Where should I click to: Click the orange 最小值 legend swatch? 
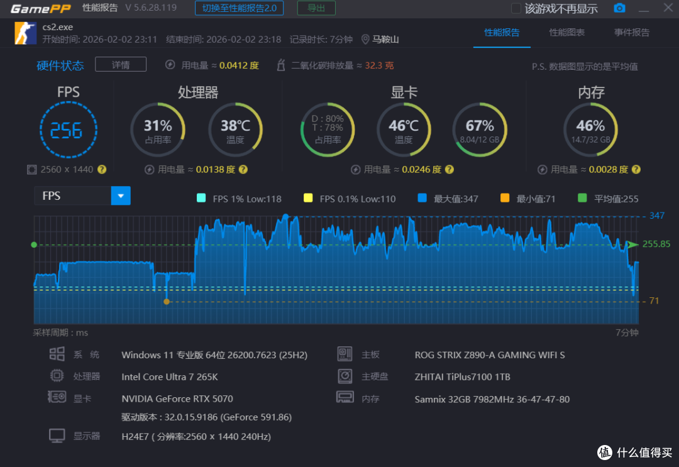(x=505, y=198)
